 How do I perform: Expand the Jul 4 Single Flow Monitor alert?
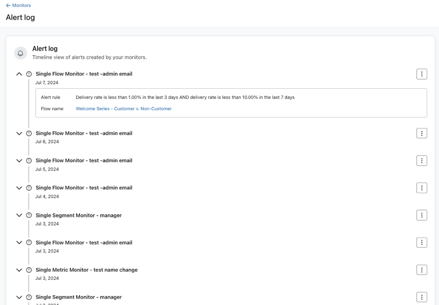pyautogui.click(x=19, y=188)
